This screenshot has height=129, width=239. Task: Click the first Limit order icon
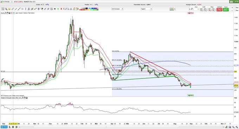pos(201,9)
